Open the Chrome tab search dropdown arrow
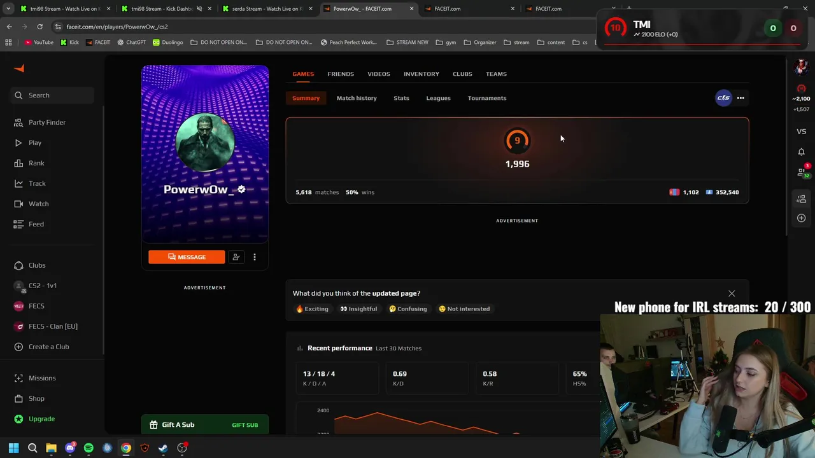Image resolution: width=815 pixels, height=458 pixels. (8, 9)
